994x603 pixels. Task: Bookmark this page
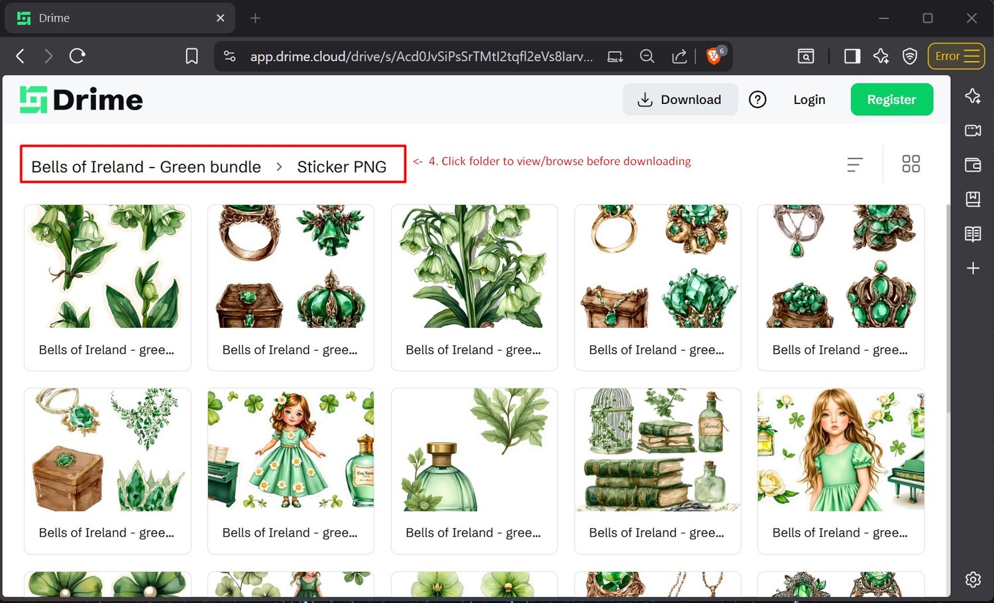(x=192, y=56)
